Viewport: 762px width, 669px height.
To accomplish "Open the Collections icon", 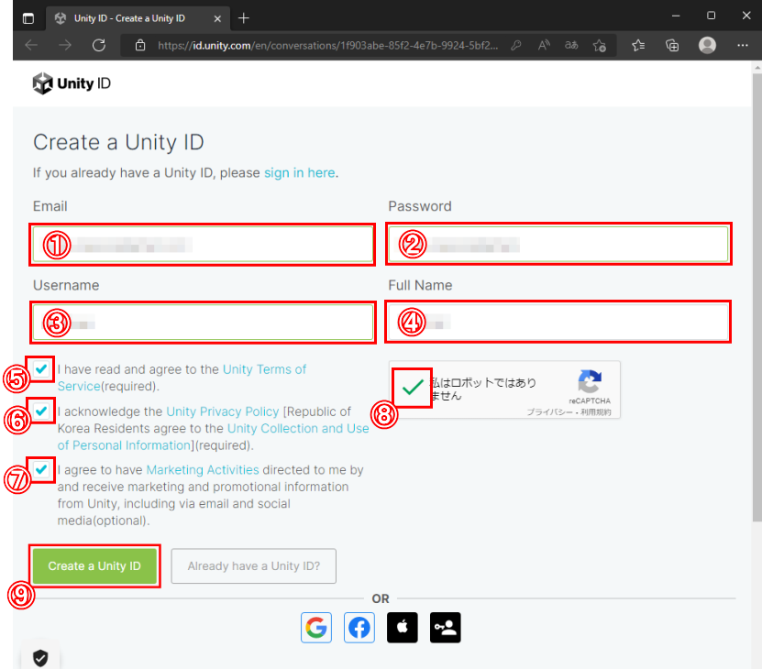I will pyautogui.click(x=672, y=45).
